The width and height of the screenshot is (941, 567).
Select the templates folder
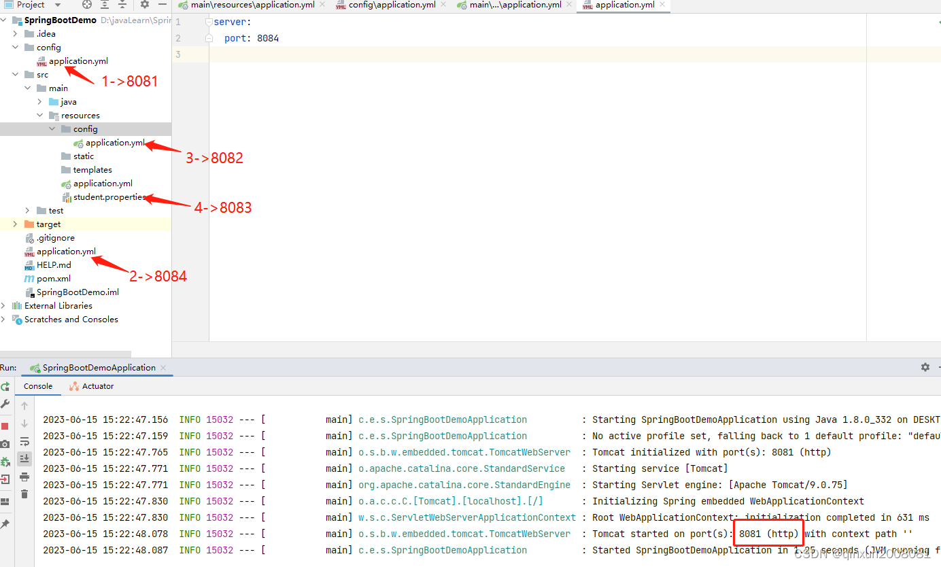point(92,170)
